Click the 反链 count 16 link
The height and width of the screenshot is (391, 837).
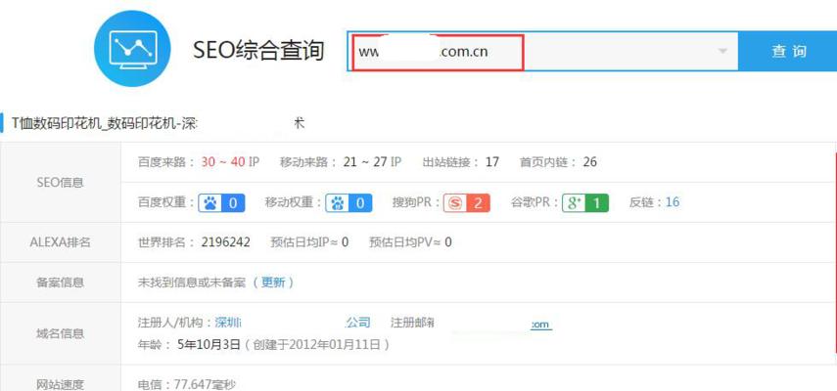coord(673,202)
